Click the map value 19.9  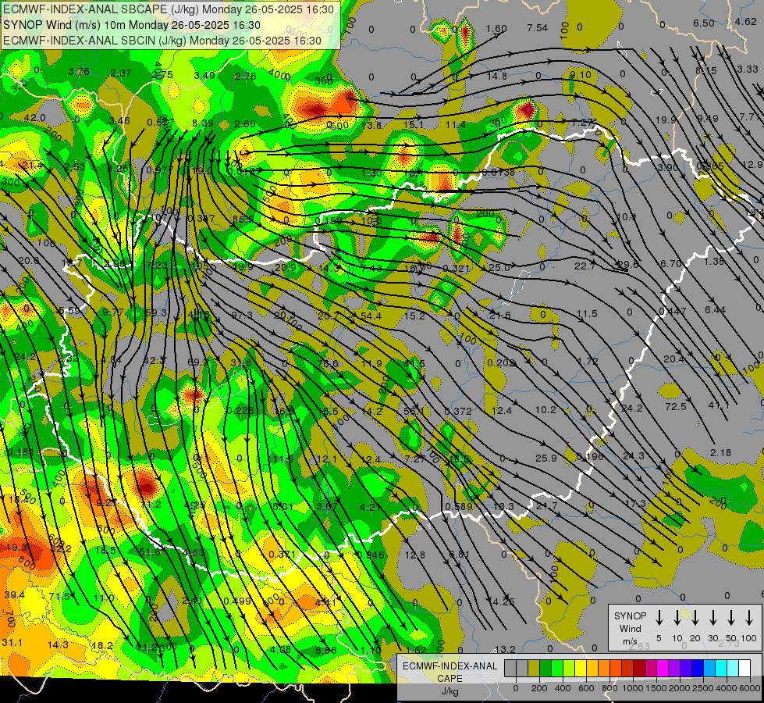(x=666, y=120)
